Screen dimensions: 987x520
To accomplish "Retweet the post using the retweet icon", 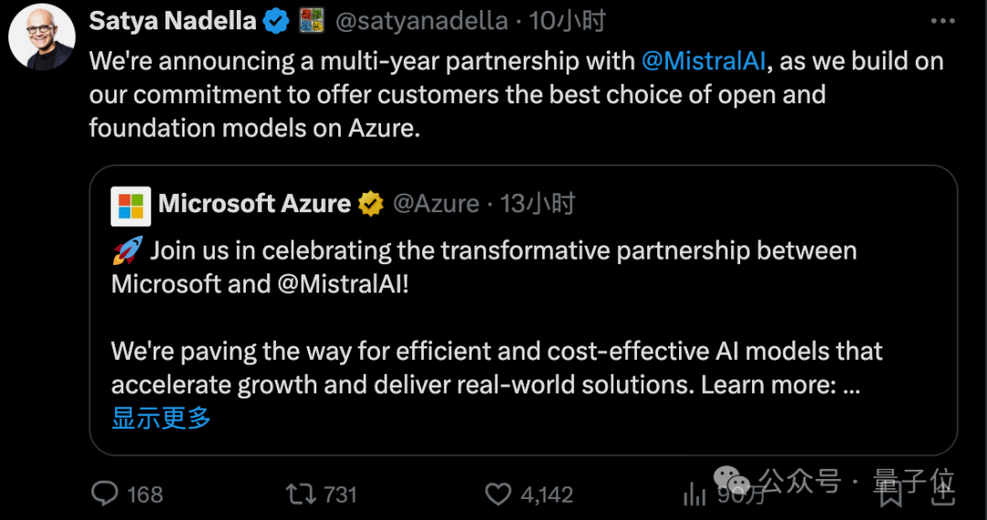I will (299, 494).
